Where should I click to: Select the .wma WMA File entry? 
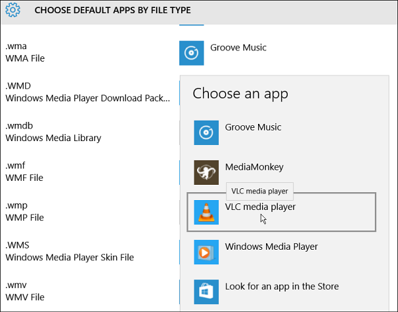27,52
